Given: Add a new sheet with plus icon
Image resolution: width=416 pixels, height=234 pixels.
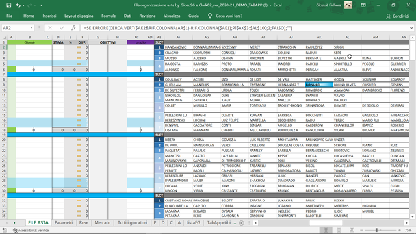Looking at the screenshot, I should [241, 223].
